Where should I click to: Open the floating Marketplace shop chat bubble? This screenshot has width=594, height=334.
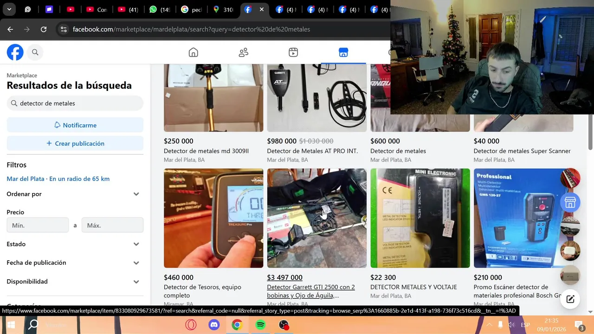pyautogui.click(x=570, y=202)
